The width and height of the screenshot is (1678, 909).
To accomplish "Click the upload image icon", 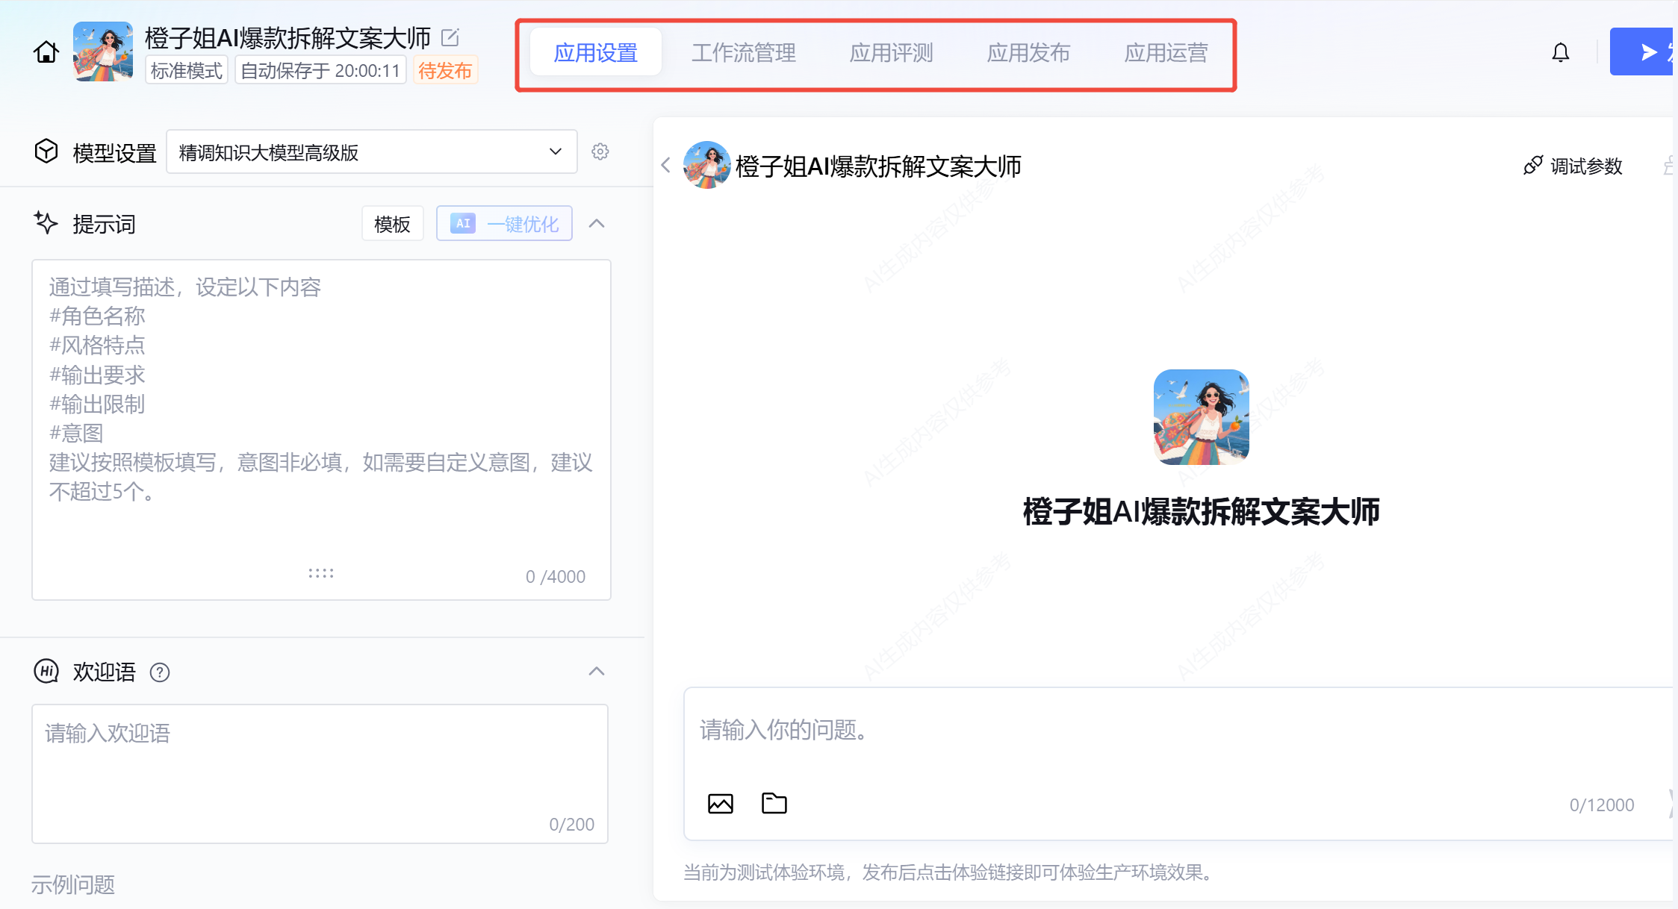I will [x=720, y=804].
